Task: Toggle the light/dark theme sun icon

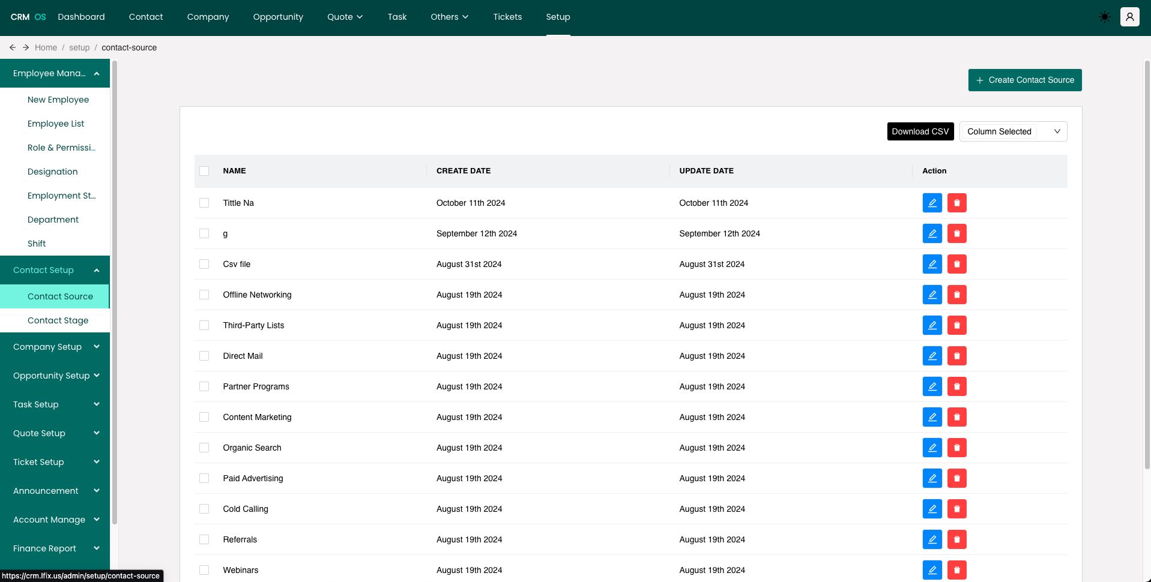Action: point(1104,17)
